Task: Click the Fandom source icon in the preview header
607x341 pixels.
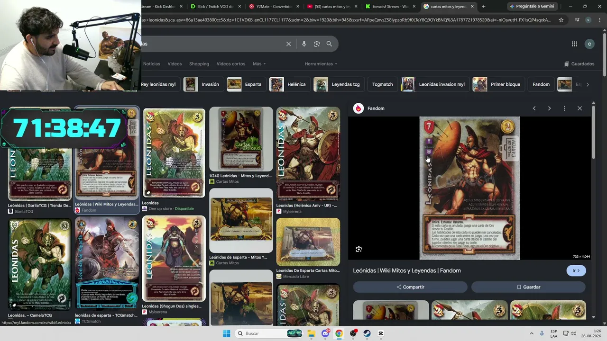Action: click(359, 108)
